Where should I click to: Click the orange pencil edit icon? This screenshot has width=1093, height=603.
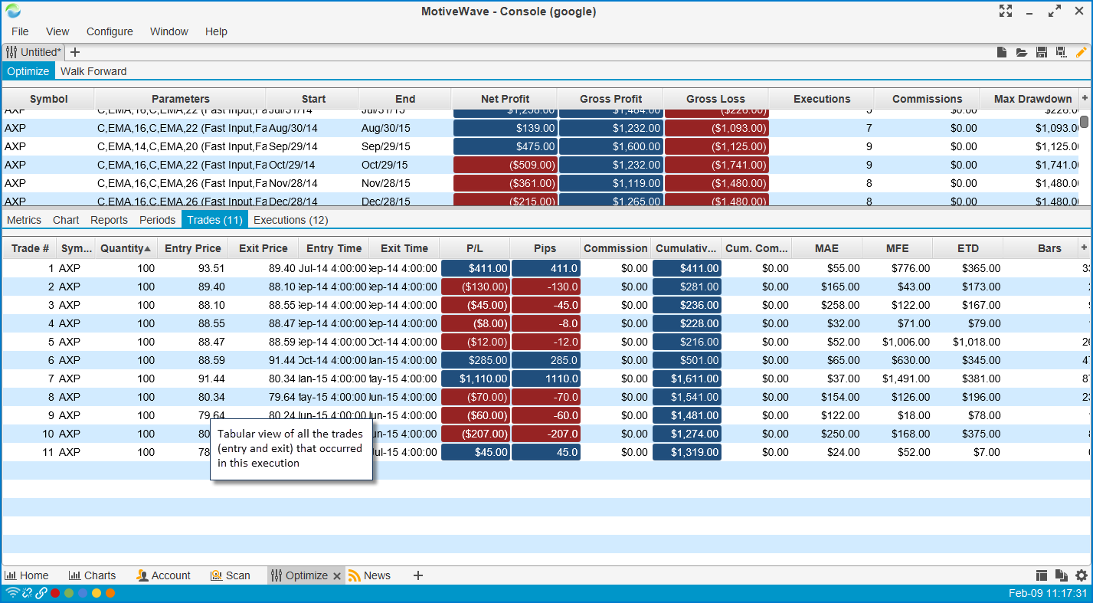(x=1081, y=52)
